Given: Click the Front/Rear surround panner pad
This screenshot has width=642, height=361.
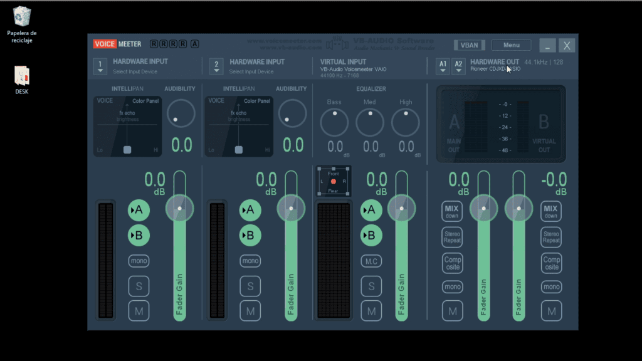Looking at the screenshot, I should (334, 181).
